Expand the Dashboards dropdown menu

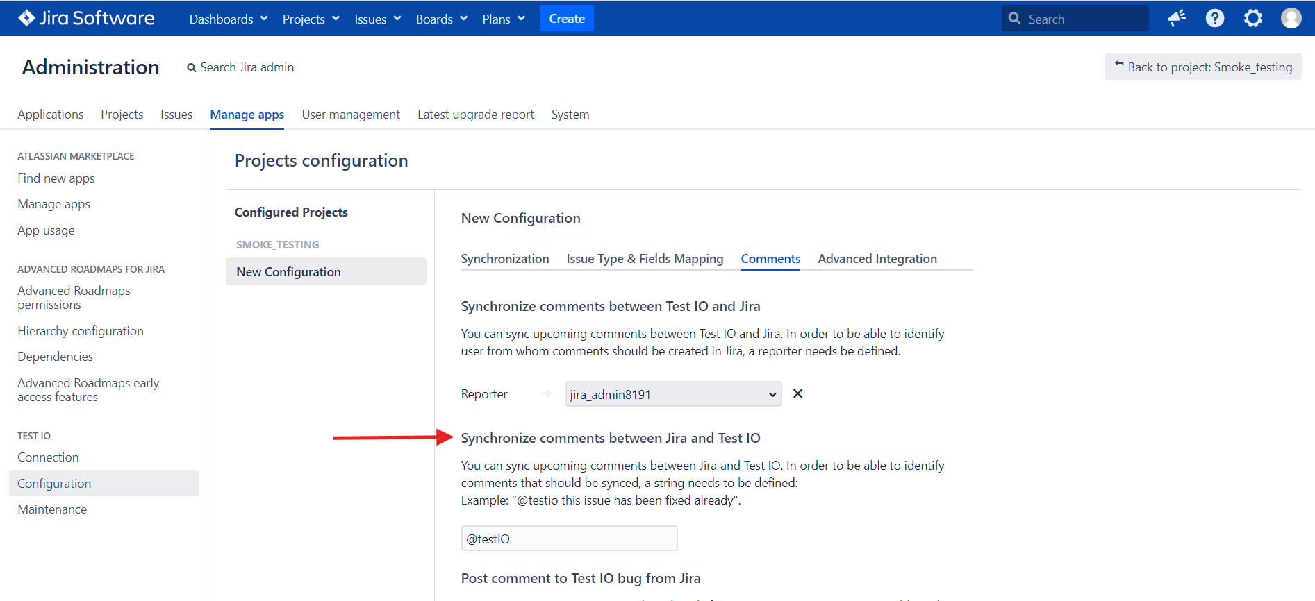click(229, 19)
